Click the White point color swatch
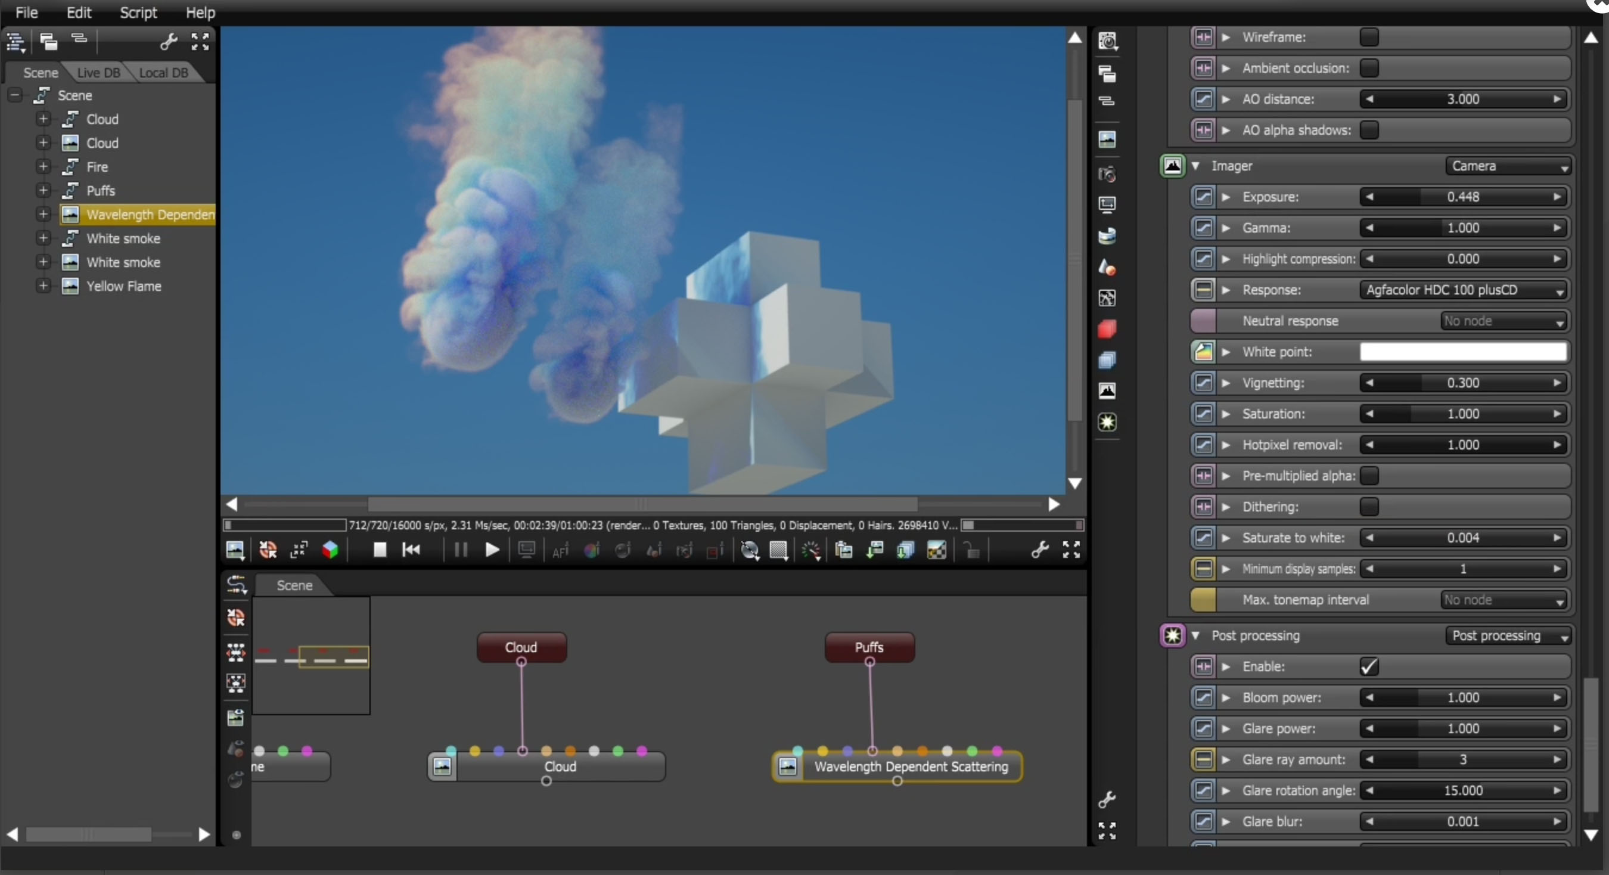The height and width of the screenshot is (875, 1609). 1463,352
